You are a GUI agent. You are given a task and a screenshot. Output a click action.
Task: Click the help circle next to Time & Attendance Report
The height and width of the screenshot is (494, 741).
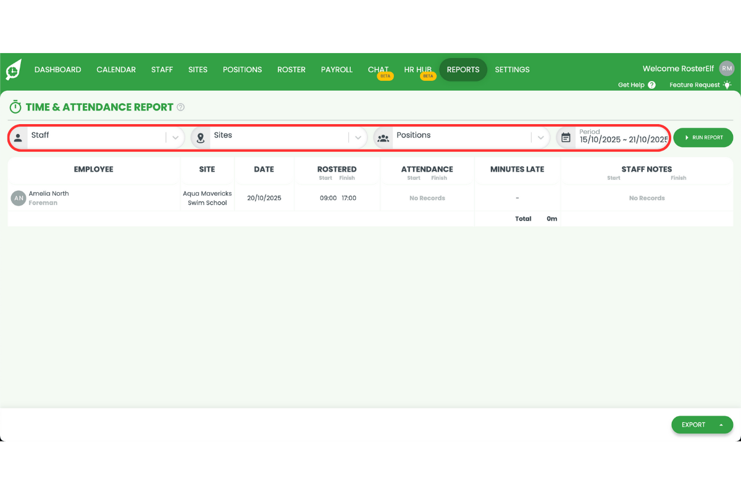(180, 107)
